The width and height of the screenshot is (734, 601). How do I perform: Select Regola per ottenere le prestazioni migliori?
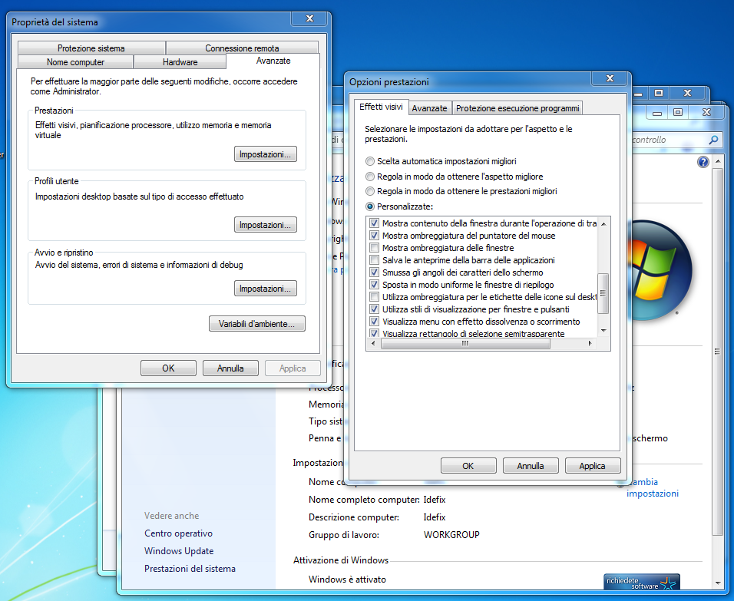point(371,191)
